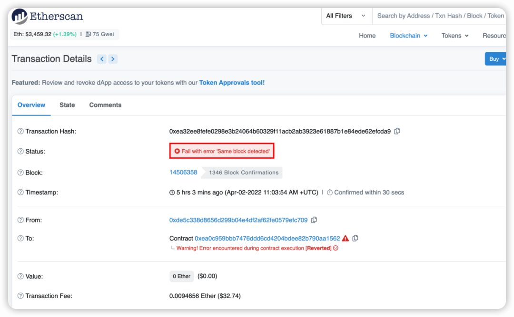
Task: Click the Home navigation link
Action: (x=367, y=36)
